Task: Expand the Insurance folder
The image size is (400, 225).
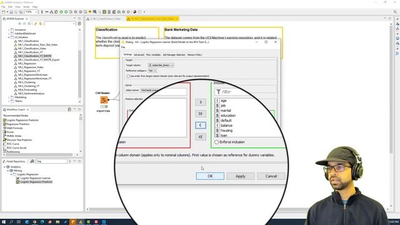Action: tap(9, 30)
